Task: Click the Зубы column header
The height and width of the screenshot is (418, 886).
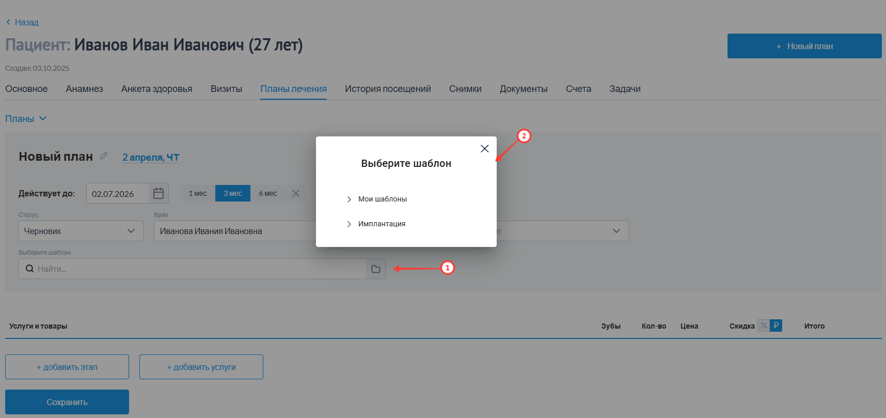Action: (x=611, y=326)
